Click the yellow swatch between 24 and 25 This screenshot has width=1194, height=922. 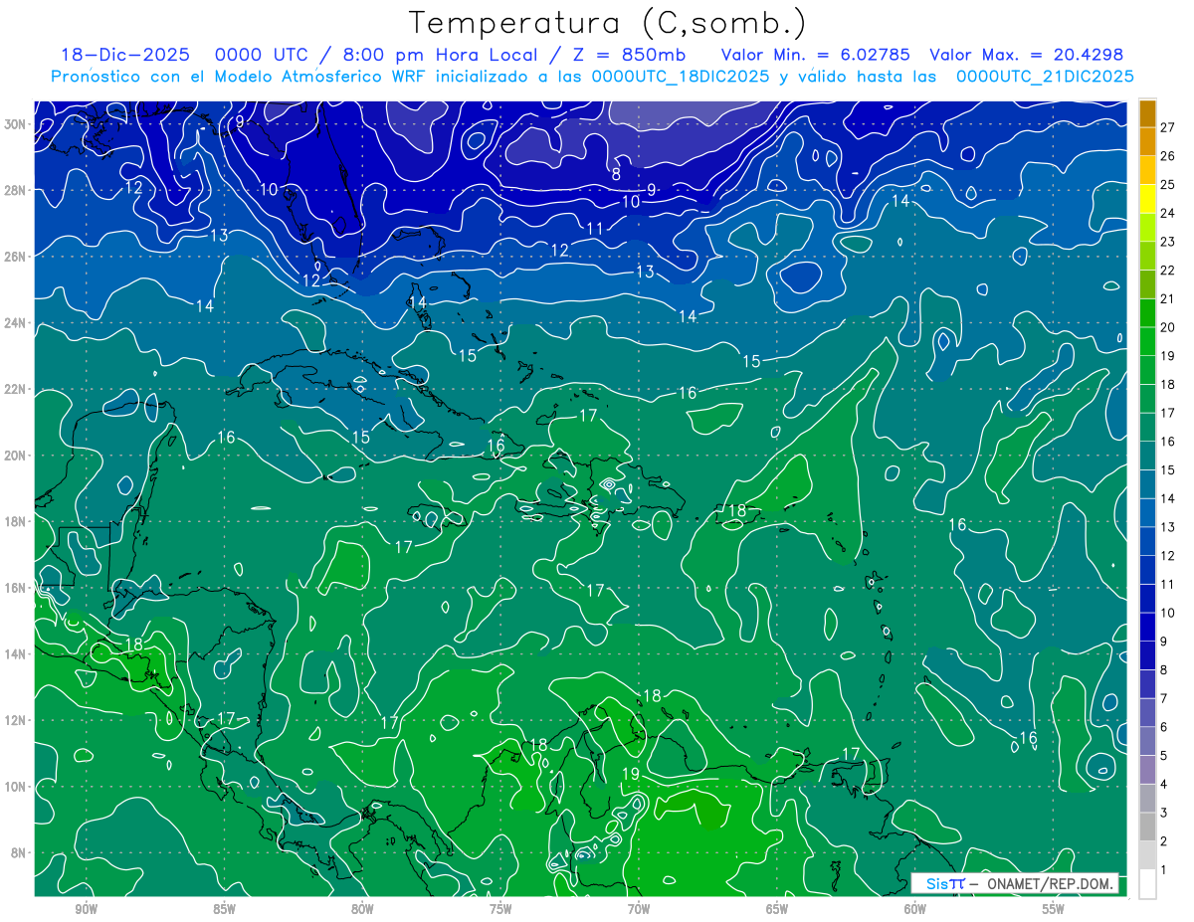[x=1147, y=199]
